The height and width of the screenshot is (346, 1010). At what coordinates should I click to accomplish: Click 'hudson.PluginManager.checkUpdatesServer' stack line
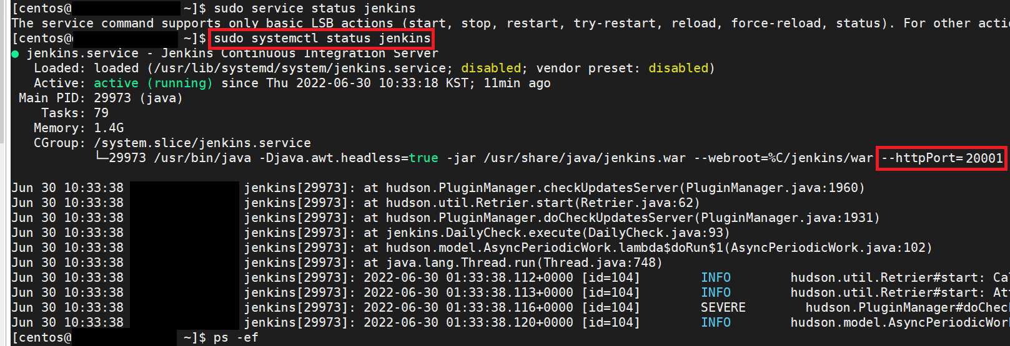625,188
